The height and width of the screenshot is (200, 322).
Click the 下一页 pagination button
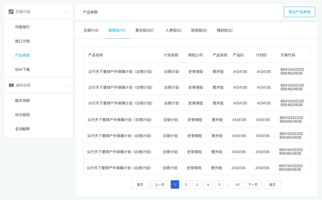(x=253, y=185)
